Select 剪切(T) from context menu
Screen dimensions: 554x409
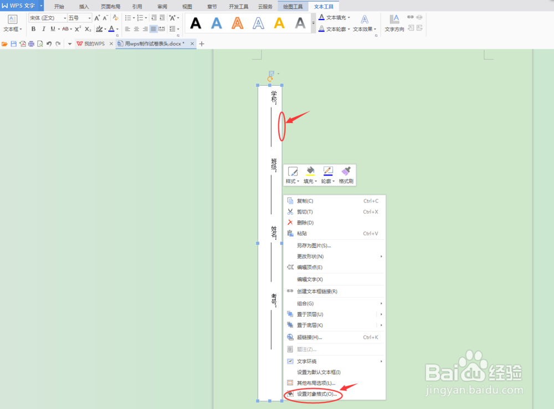tap(334, 212)
